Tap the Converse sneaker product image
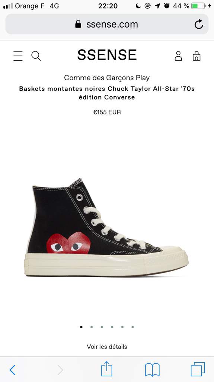 [x=106, y=227]
